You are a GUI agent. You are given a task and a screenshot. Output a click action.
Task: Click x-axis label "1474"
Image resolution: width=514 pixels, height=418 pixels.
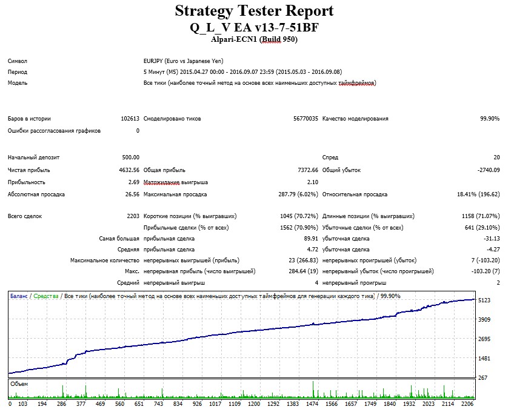pyautogui.click(x=312, y=404)
